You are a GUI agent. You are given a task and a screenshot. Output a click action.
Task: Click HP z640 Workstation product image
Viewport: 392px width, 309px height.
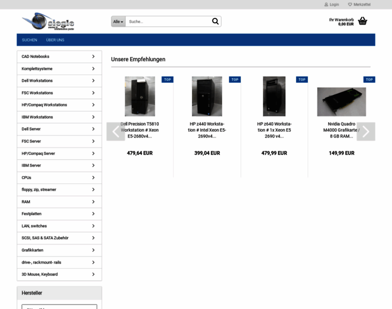[x=274, y=96]
